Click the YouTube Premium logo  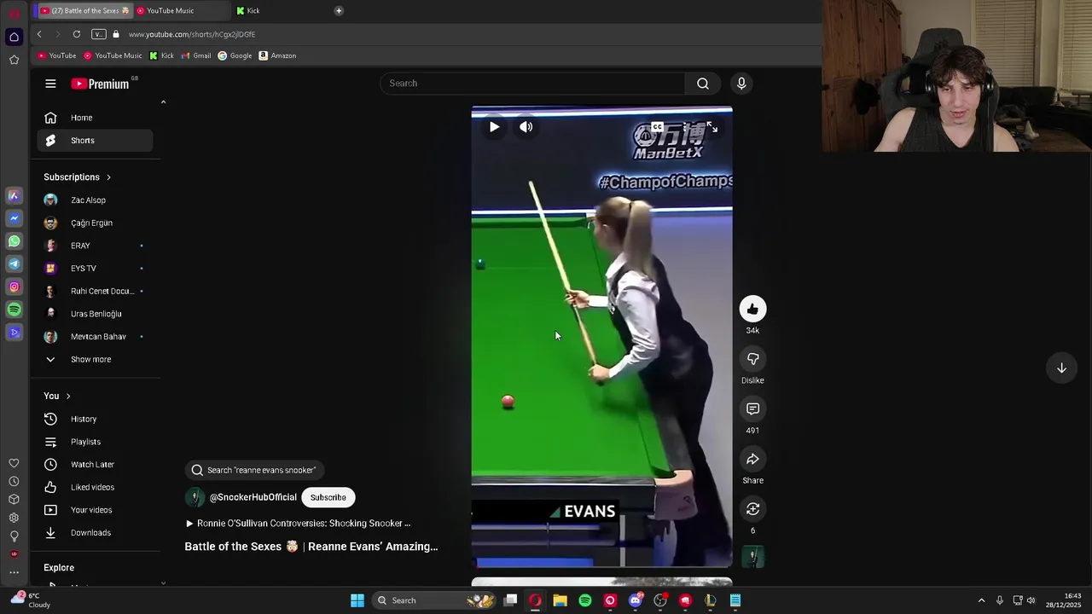coord(101,84)
